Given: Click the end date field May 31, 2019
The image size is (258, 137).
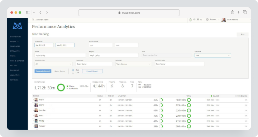Looking at the screenshot, I should [65, 45].
